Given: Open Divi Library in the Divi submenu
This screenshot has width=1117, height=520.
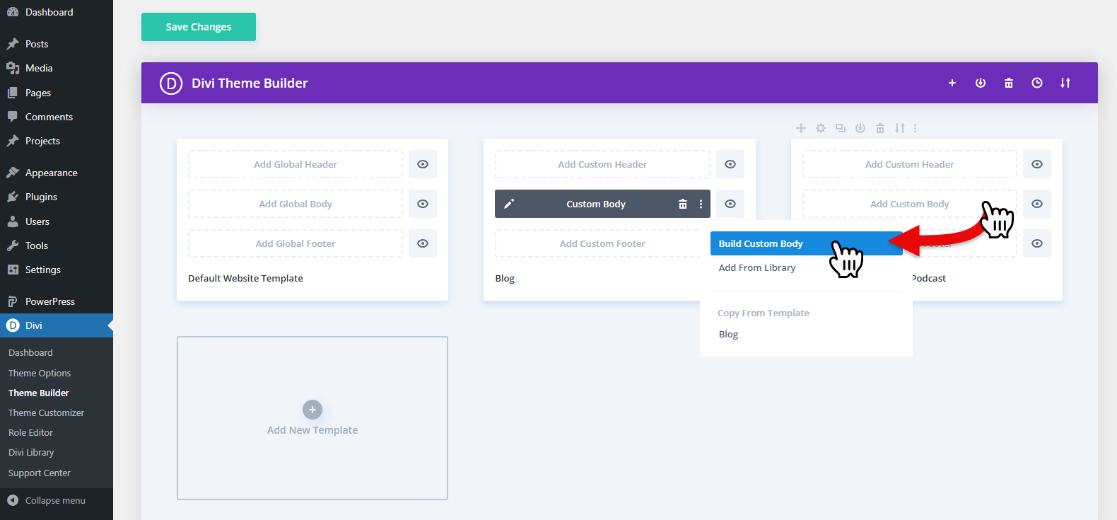Looking at the screenshot, I should pyautogui.click(x=31, y=452).
